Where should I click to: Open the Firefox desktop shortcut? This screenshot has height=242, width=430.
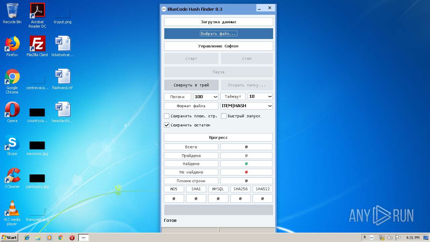coord(12,46)
